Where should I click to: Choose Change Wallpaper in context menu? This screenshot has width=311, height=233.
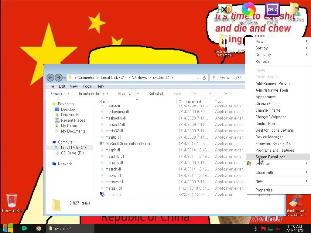pyautogui.click(x=278, y=117)
